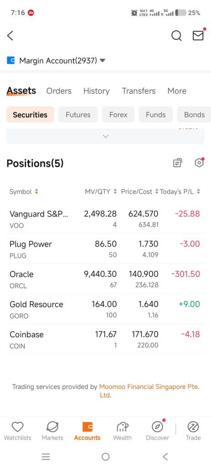
Task: Open the Oracle ORCL position row
Action: tap(105, 279)
